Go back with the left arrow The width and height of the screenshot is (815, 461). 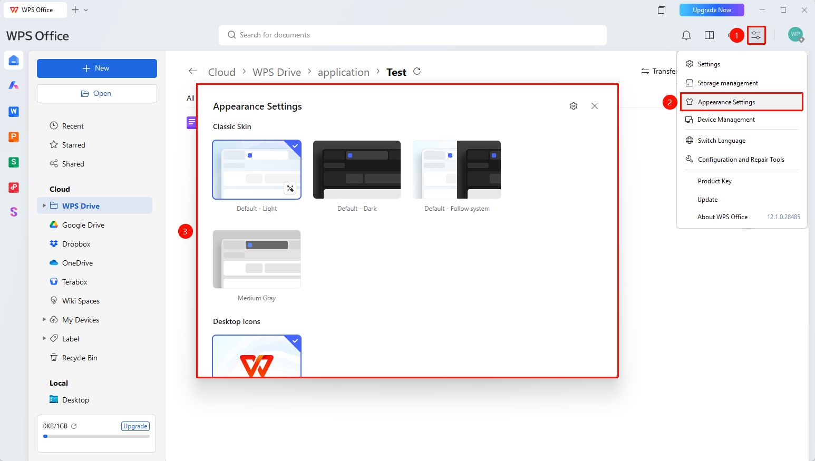(193, 71)
